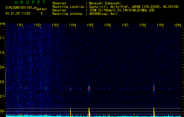This screenshot has height=117, width=184.
Task: Click the yellow power spike below the 1154 echo
Action: coord(70,113)
